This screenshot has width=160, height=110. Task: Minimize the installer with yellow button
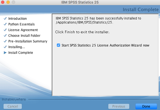(8, 2)
